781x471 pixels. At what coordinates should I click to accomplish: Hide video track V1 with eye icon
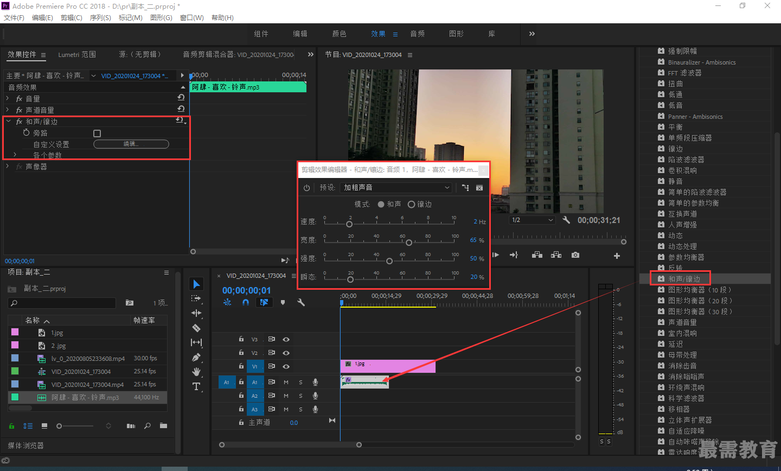pyautogui.click(x=286, y=366)
